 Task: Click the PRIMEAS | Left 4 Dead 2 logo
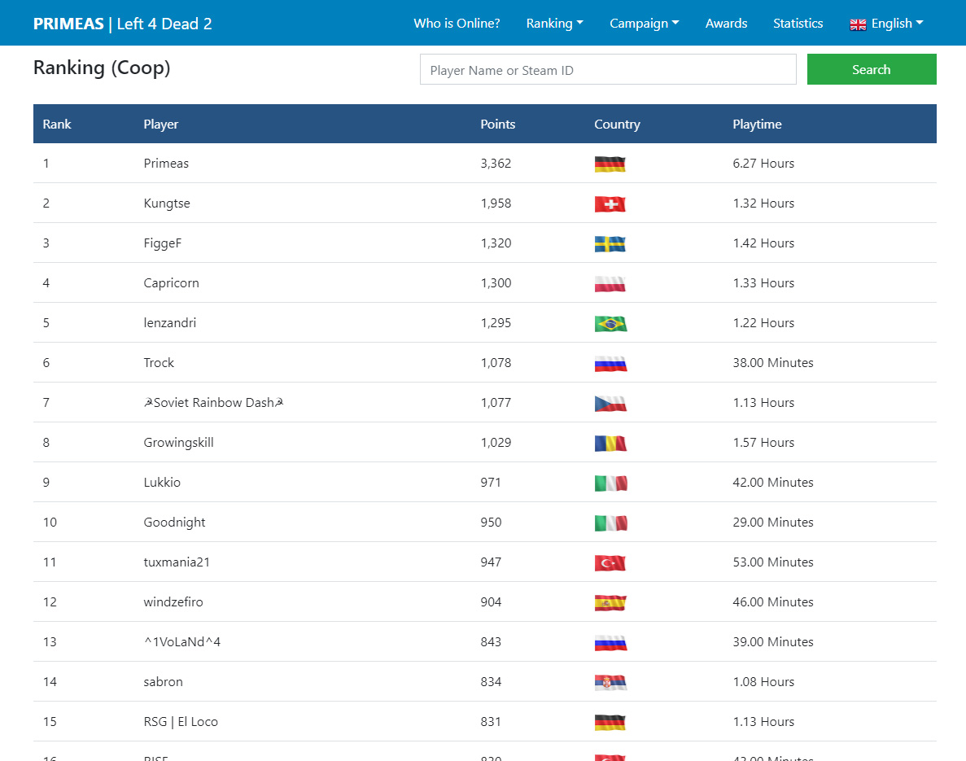[x=123, y=24]
